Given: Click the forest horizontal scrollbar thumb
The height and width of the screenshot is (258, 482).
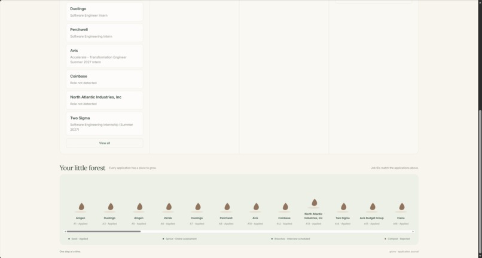Looking at the screenshot, I should click(103, 232).
